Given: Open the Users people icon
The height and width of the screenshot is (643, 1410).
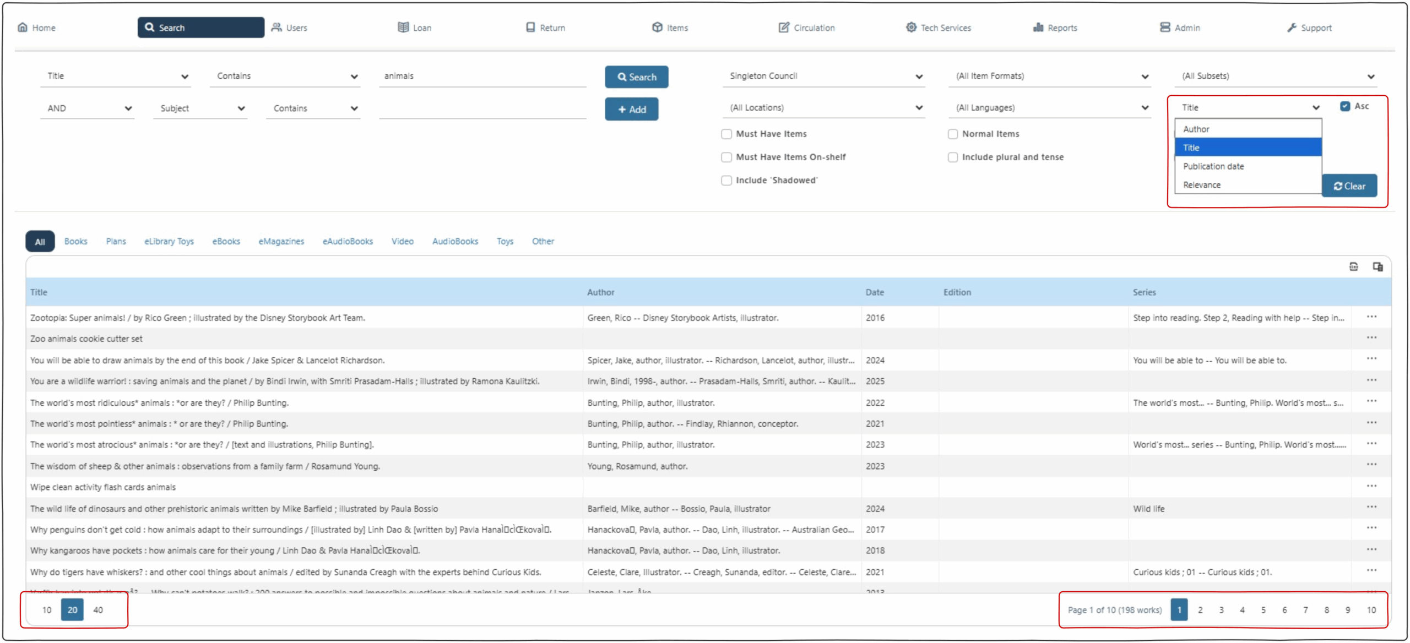Looking at the screenshot, I should (276, 28).
